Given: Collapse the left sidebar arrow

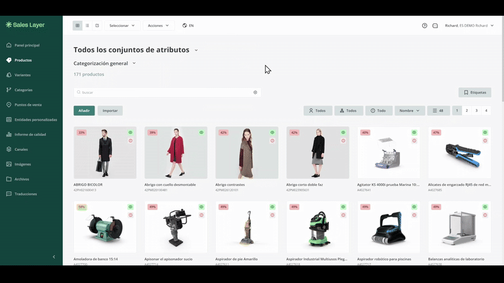Looking at the screenshot, I should (54, 257).
